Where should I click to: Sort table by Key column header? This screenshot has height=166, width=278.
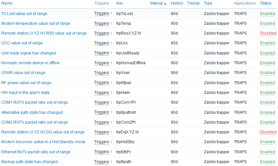[x=120, y=3]
